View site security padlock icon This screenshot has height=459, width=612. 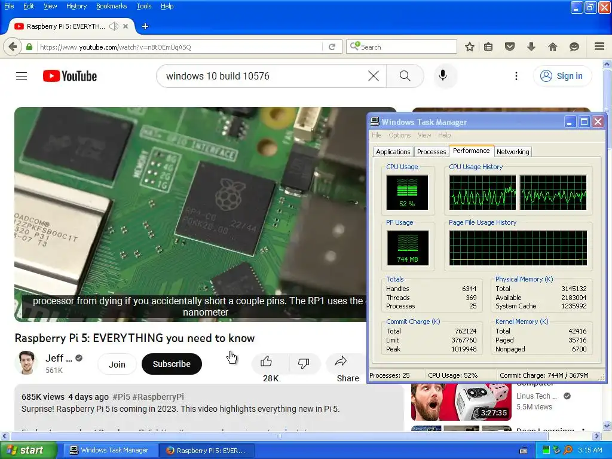(x=29, y=47)
